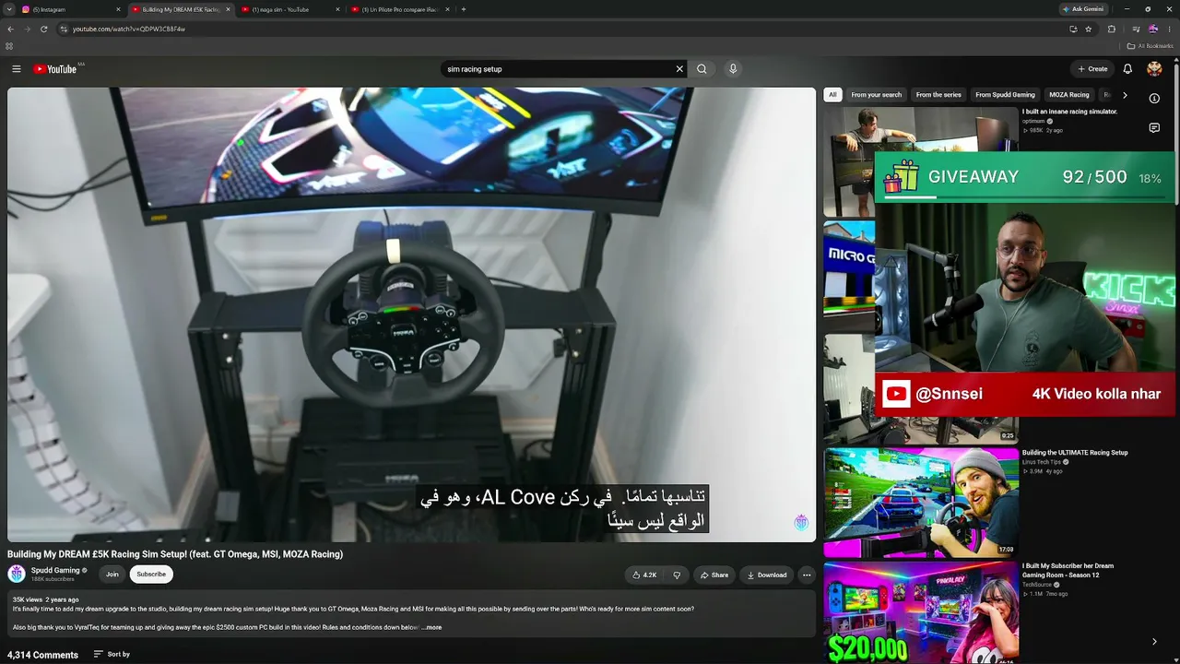Open YouTube notifications bell
Image resolution: width=1180 pixels, height=664 pixels.
click(1127, 69)
